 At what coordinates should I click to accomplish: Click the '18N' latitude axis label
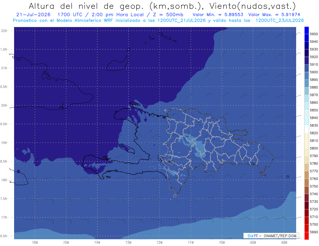pos(4,180)
